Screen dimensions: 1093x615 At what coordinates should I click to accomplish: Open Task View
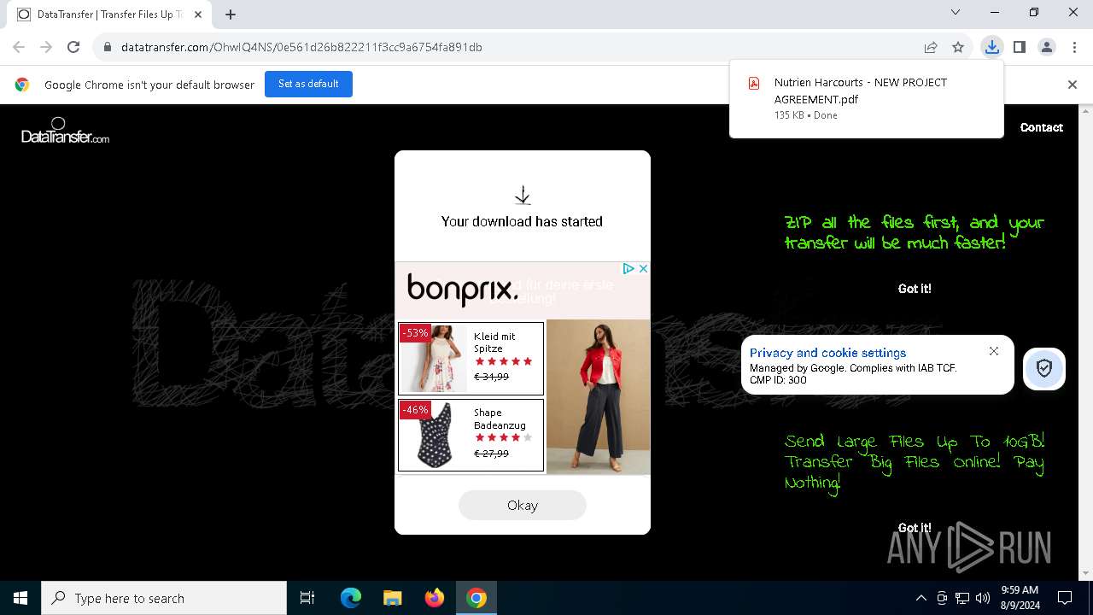tap(307, 598)
